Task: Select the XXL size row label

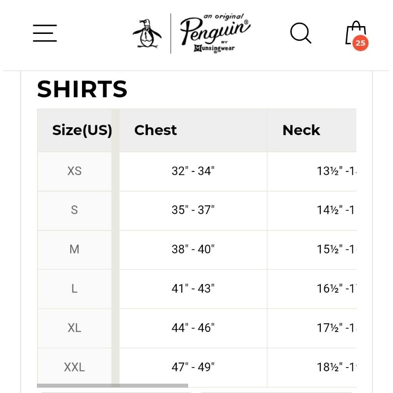Action: tap(75, 367)
